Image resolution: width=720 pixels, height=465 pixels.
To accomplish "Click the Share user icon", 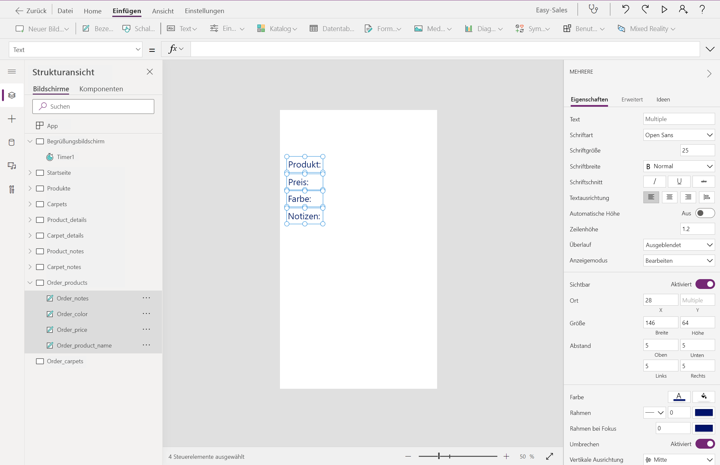I will coord(683,9).
